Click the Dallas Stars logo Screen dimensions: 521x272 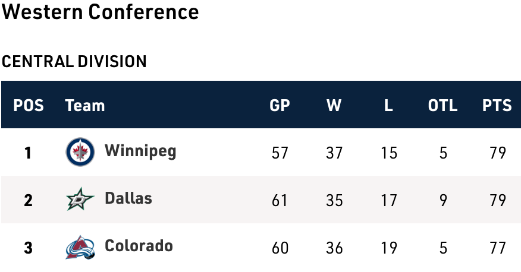[x=80, y=200]
